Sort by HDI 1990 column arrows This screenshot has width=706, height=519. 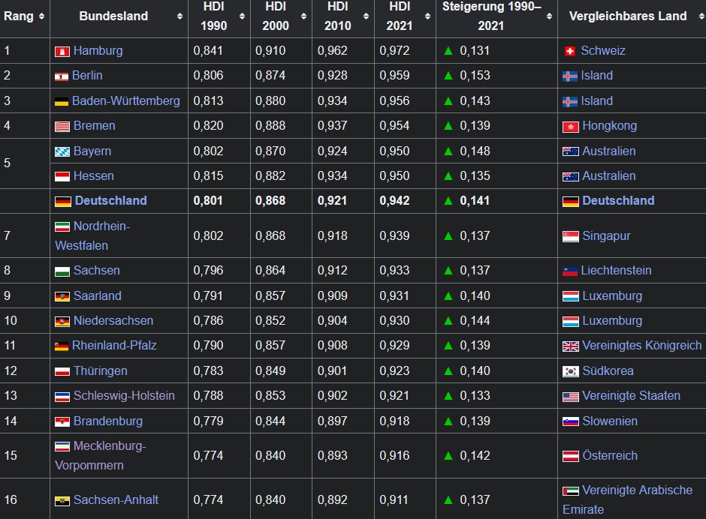[x=242, y=16]
